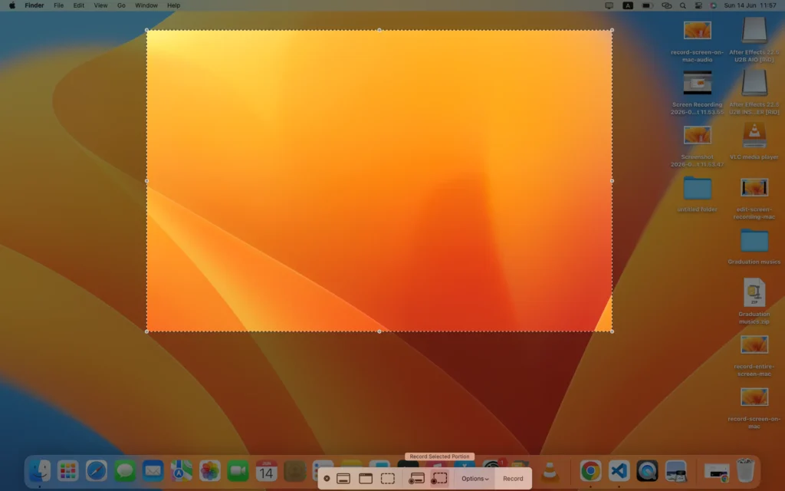785x491 pixels.
Task: Select Capture Selected Portion icon in toolbar
Action: tap(387, 479)
